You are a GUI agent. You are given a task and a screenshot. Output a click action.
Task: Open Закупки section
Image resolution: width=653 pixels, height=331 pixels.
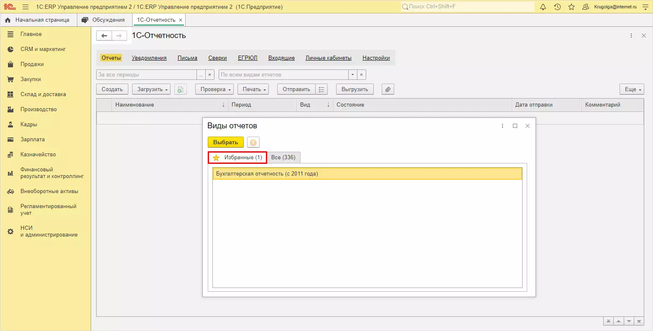[x=46, y=79]
